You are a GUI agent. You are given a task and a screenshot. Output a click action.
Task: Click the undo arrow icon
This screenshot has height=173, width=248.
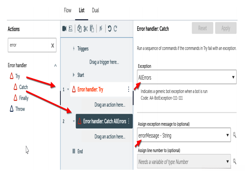pos(109,29)
